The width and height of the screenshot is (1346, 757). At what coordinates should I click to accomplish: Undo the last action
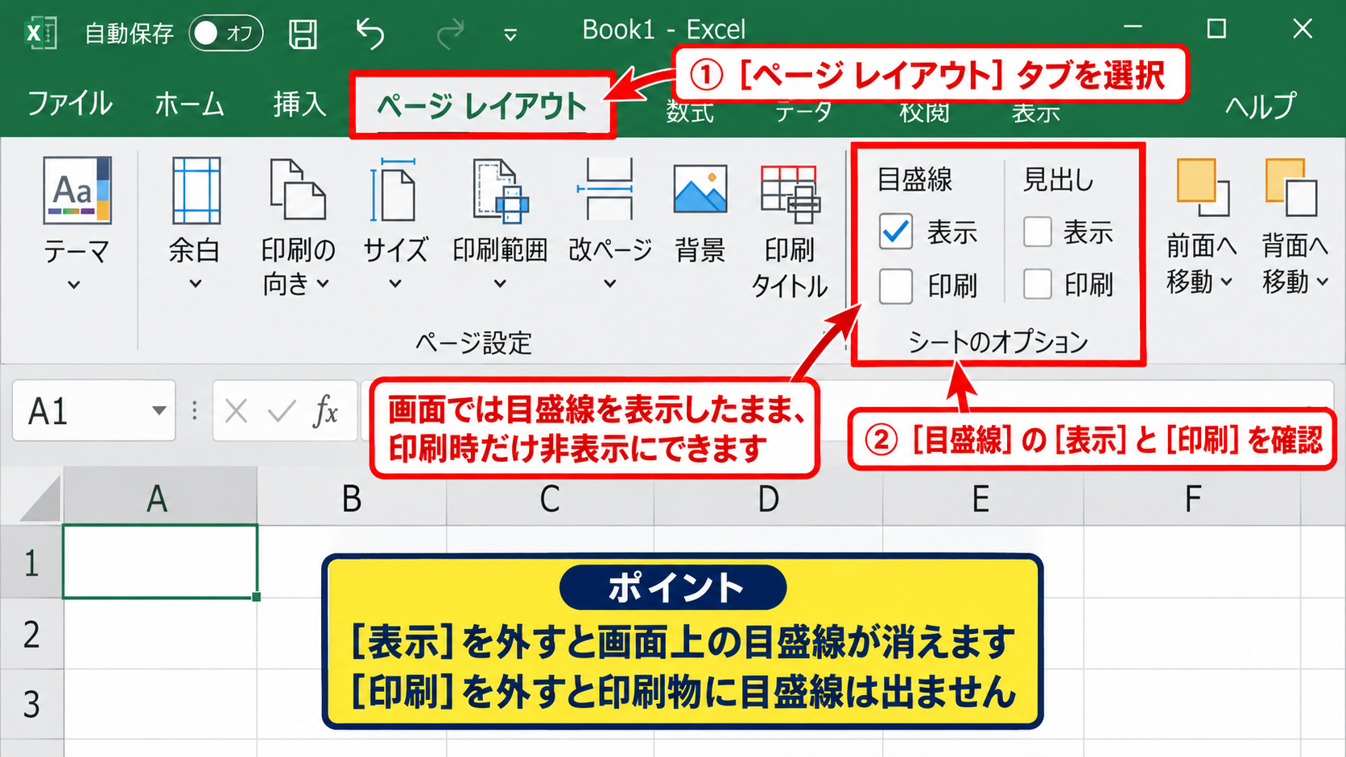[370, 33]
